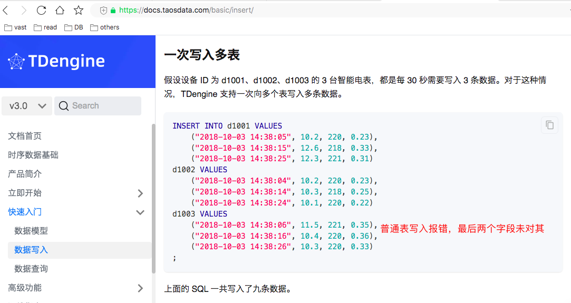Open the shield site protection icon
The image size is (571, 303).
[103, 11]
